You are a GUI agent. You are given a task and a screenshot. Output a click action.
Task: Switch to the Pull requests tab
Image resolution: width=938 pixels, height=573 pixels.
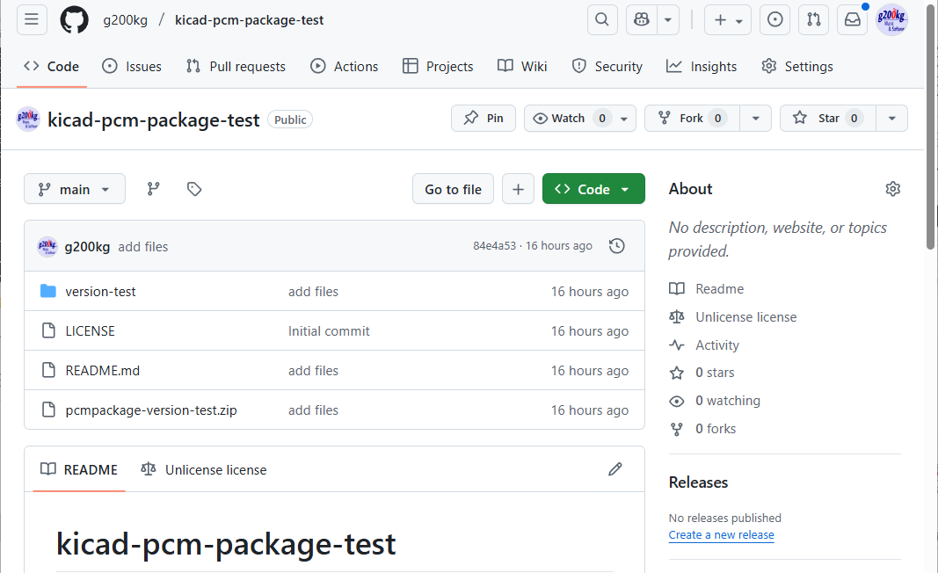[236, 67]
